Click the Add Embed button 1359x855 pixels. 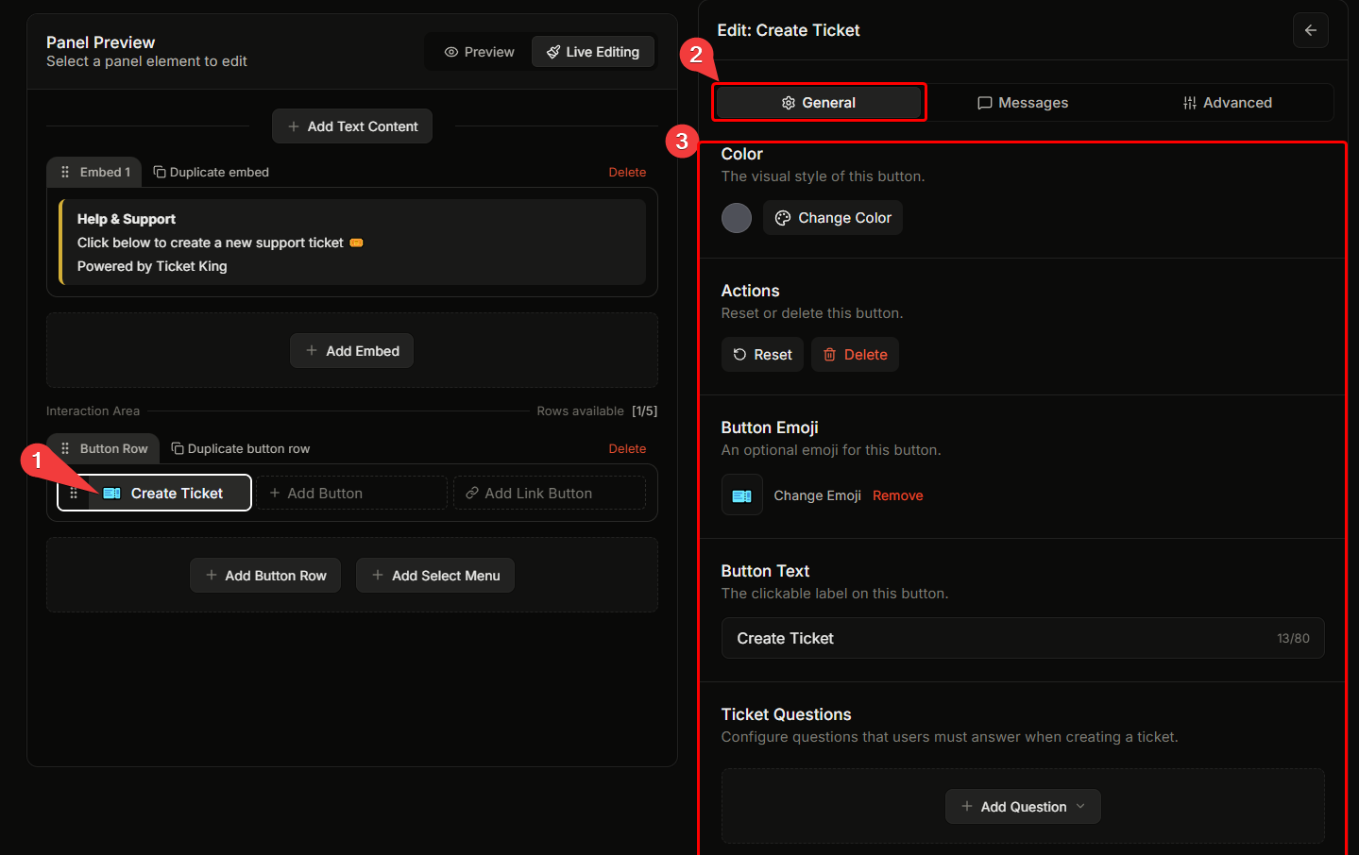pyautogui.click(x=351, y=351)
